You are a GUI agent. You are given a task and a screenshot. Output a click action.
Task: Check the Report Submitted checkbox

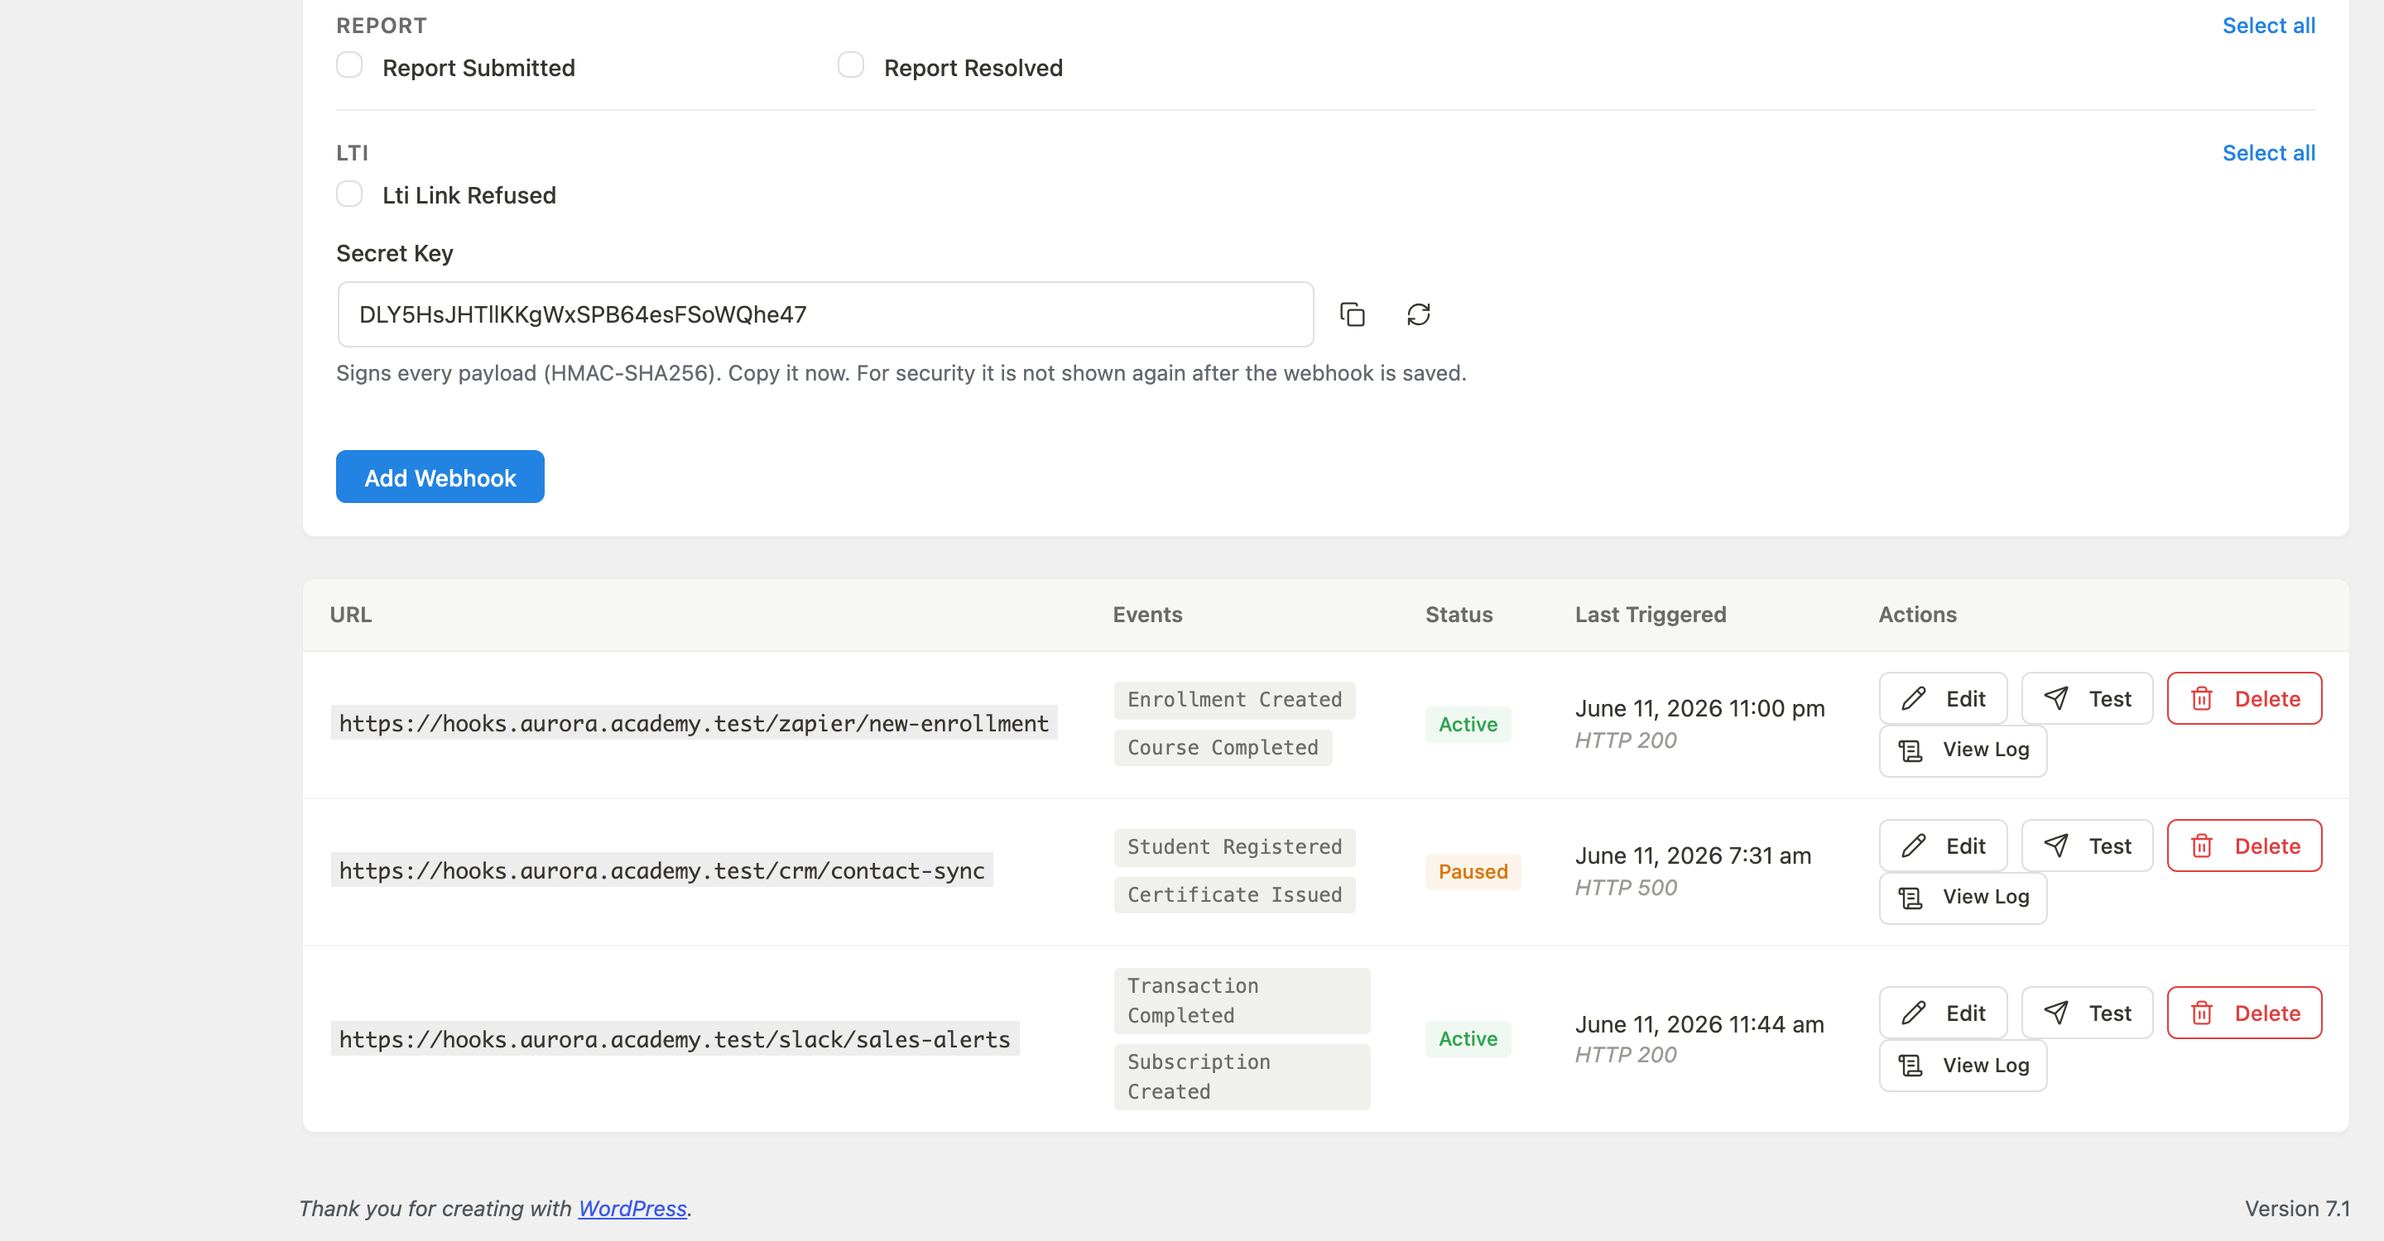[348, 65]
